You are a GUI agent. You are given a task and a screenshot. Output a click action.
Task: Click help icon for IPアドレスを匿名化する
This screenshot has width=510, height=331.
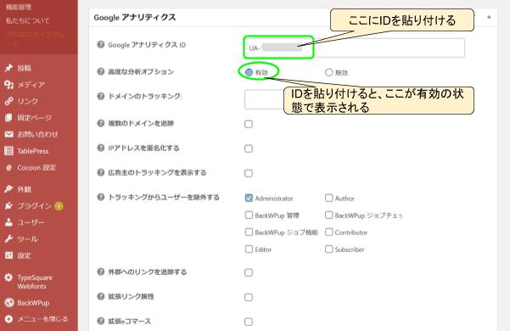101,148
